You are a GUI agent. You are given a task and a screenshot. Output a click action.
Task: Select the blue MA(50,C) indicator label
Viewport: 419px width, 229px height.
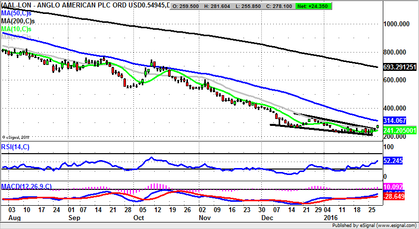17,13
